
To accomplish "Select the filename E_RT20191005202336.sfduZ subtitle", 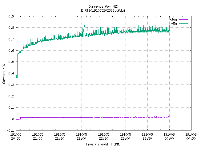I will point(103,10).
